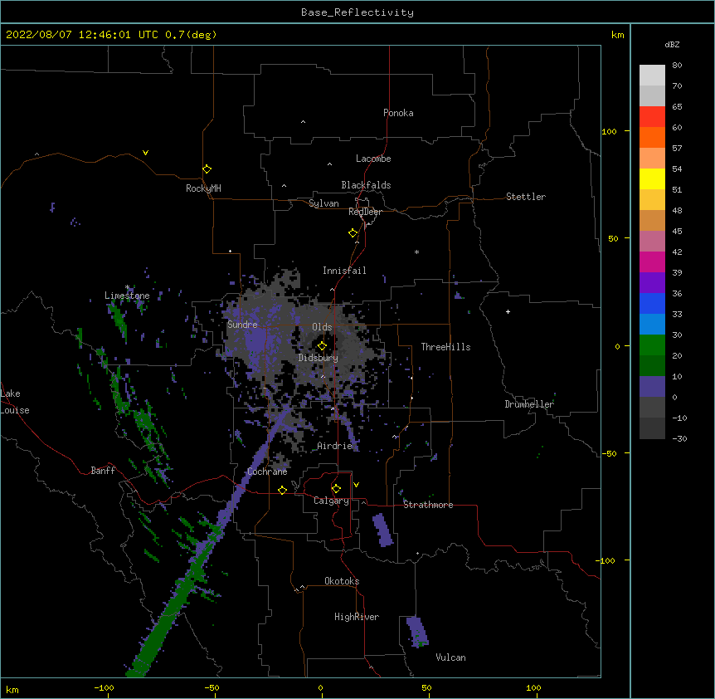Click white asterisk marker above Limestone label

click(127, 287)
